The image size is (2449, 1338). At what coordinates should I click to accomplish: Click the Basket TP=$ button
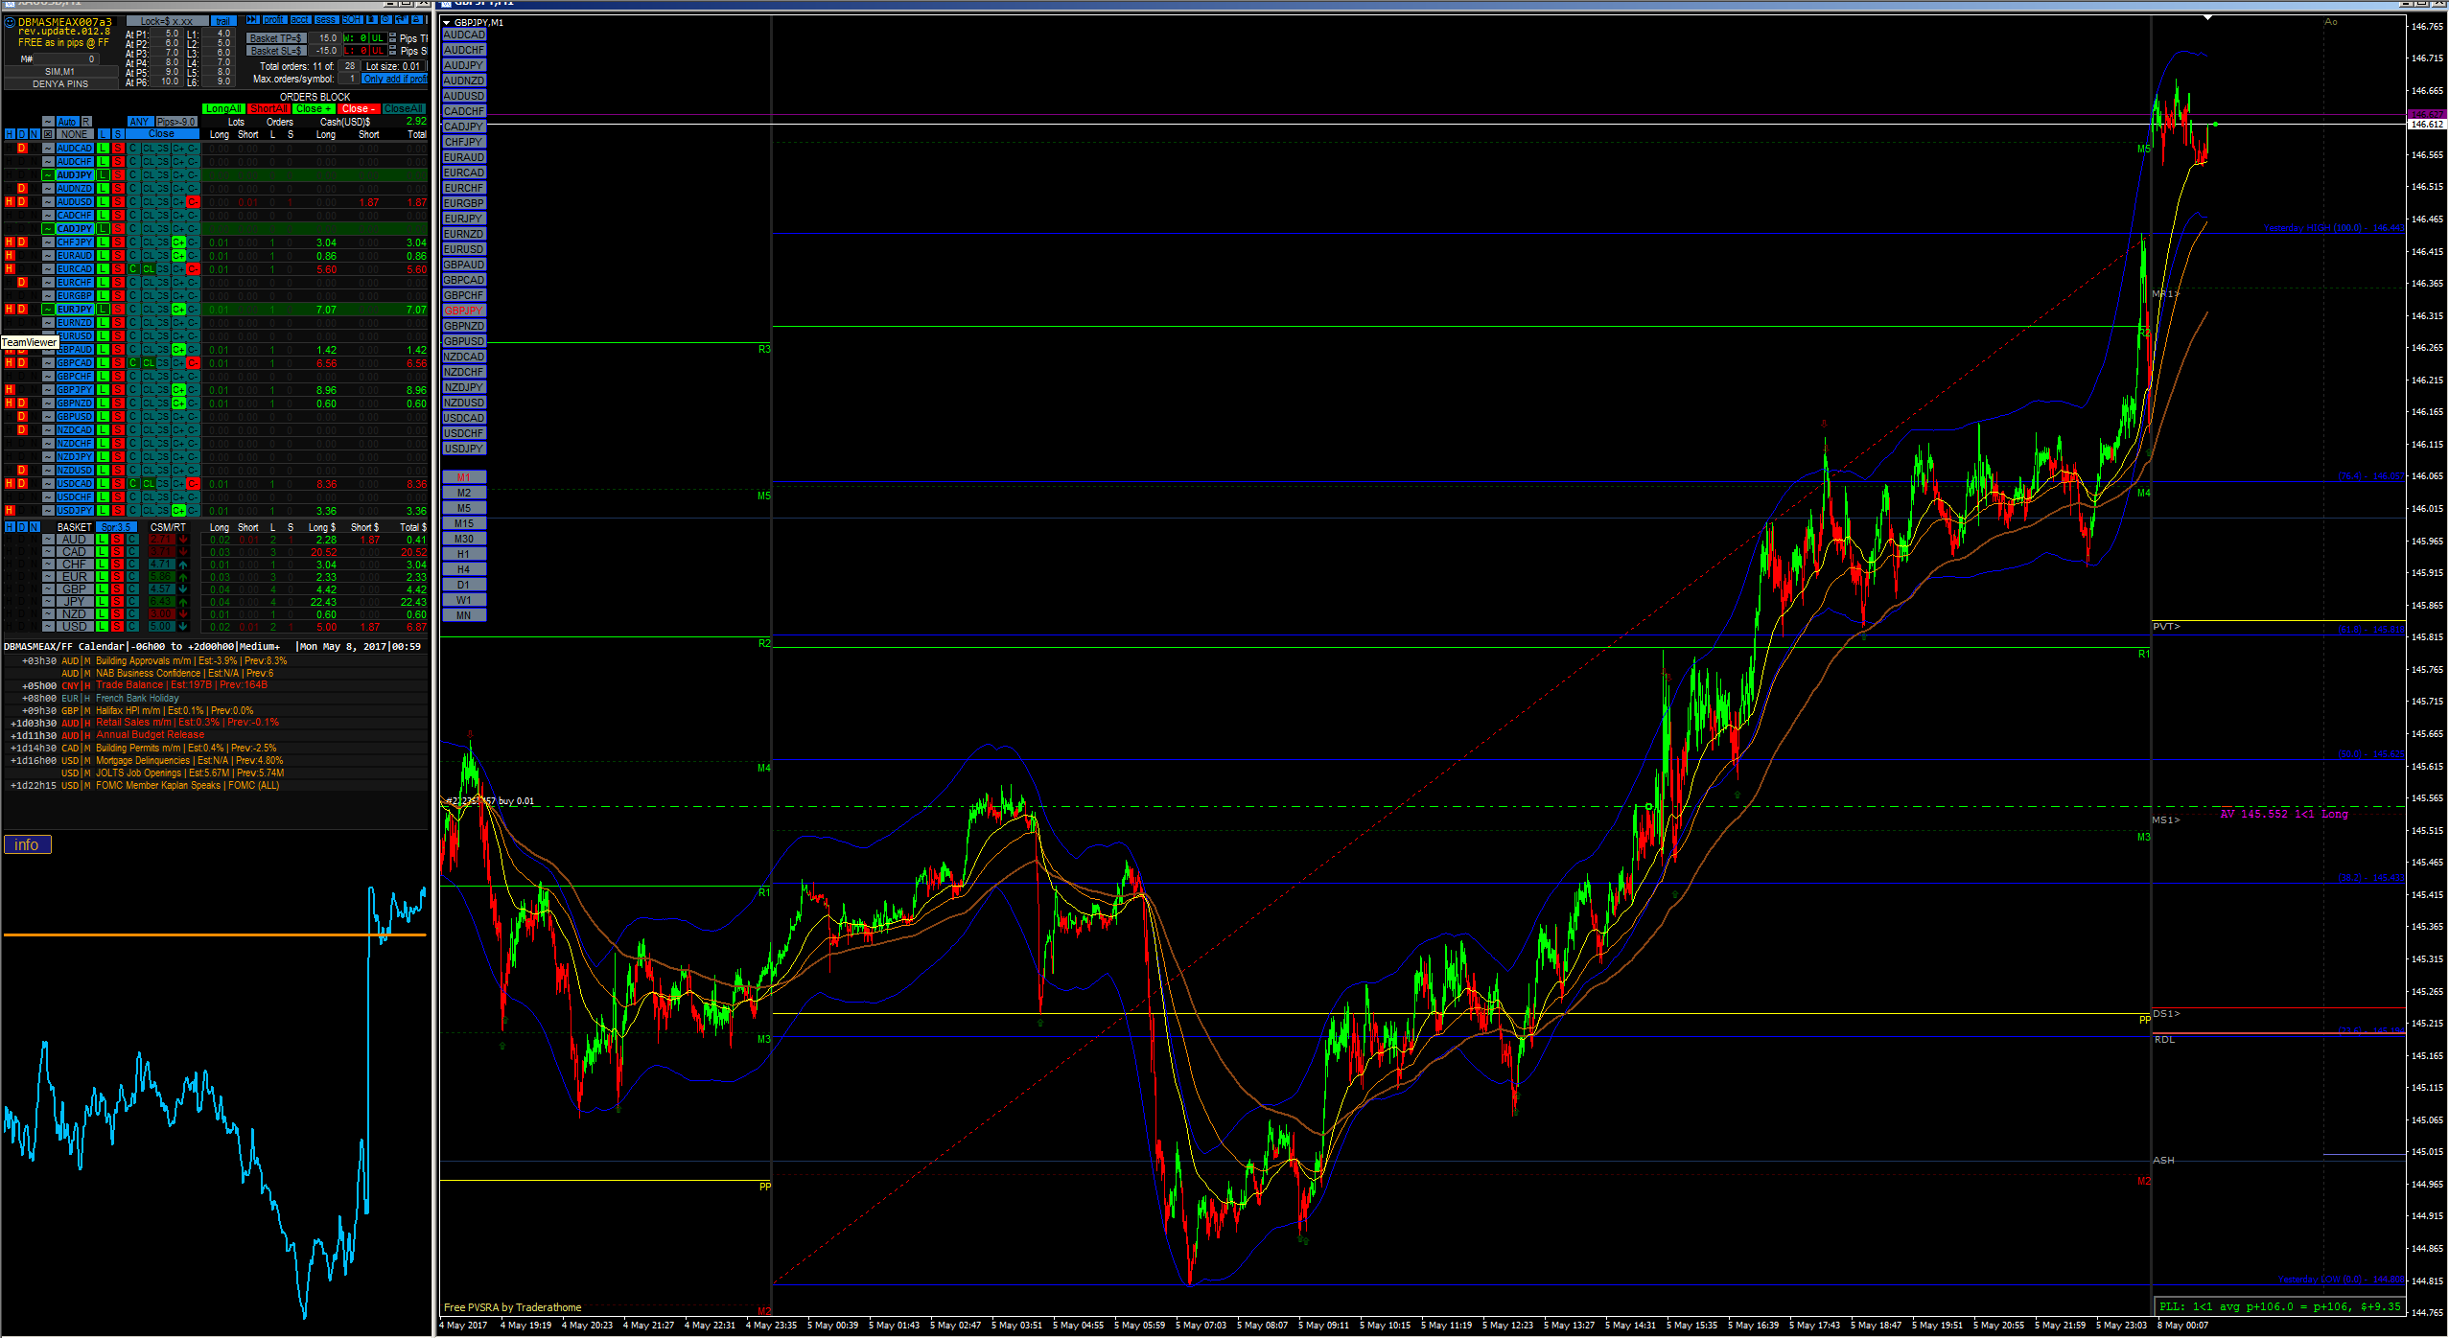(276, 38)
